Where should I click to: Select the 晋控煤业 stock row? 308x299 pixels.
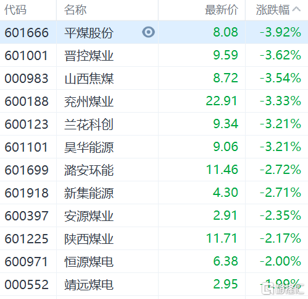point(154,55)
